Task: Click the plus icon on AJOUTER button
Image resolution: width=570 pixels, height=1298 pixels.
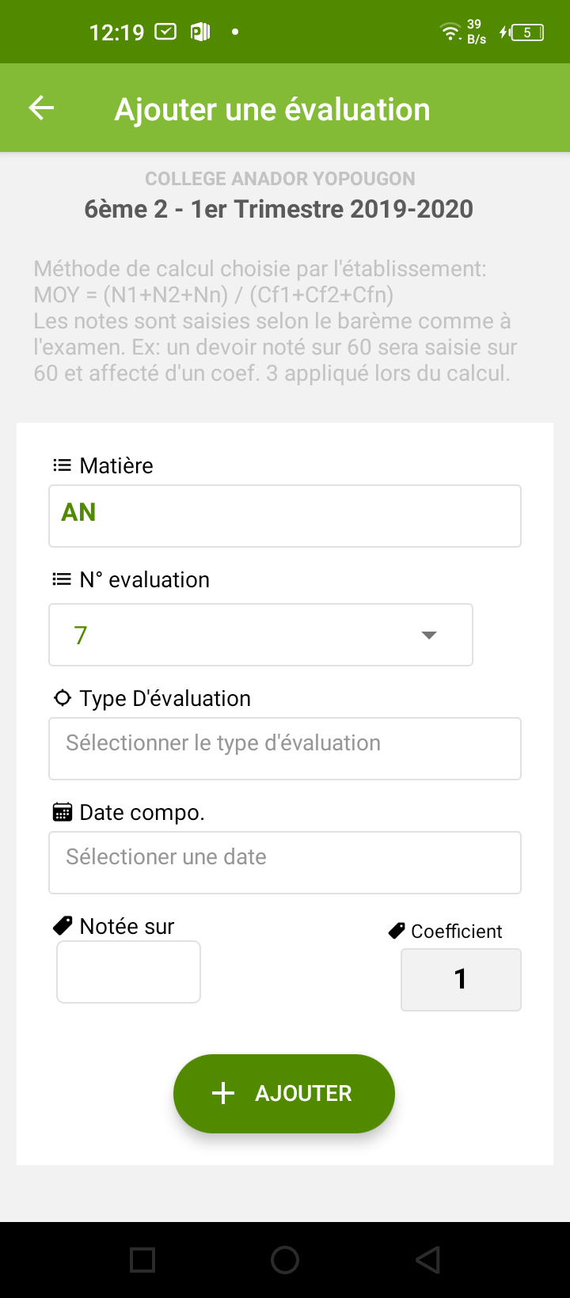Action: (x=223, y=1093)
